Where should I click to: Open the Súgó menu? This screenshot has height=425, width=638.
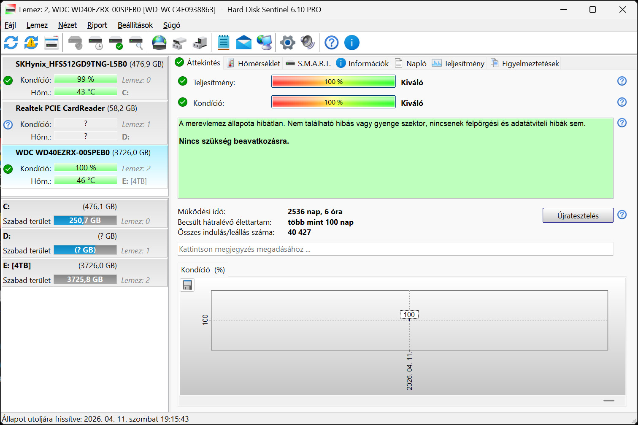172,25
